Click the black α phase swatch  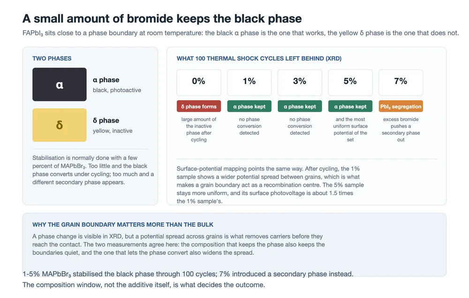(60, 84)
